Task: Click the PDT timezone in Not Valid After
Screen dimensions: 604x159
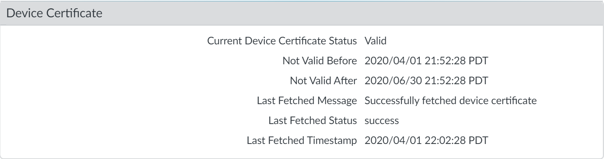Action: tap(478, 80)
